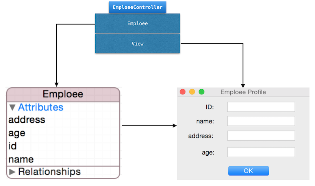
Task: Click the OK button
Action: tap(248, 171)
